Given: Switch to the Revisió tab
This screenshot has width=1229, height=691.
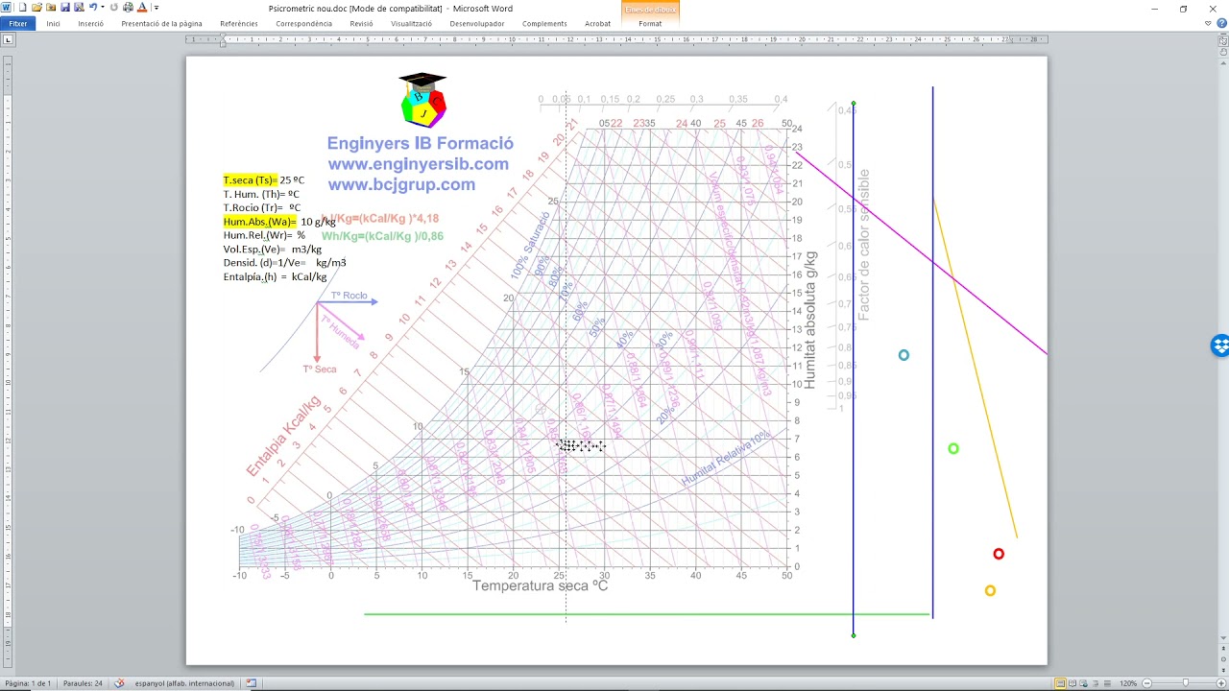Looking at the screenshot, I should 361,23.
